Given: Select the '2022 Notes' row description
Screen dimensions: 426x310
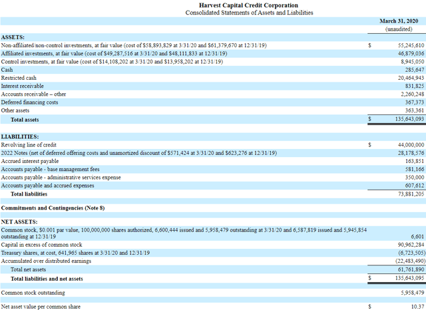Looking at the screenshot, I should (139, 153).
